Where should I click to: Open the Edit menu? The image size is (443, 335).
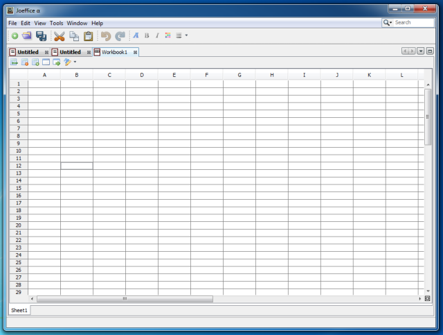coord(26,23)
